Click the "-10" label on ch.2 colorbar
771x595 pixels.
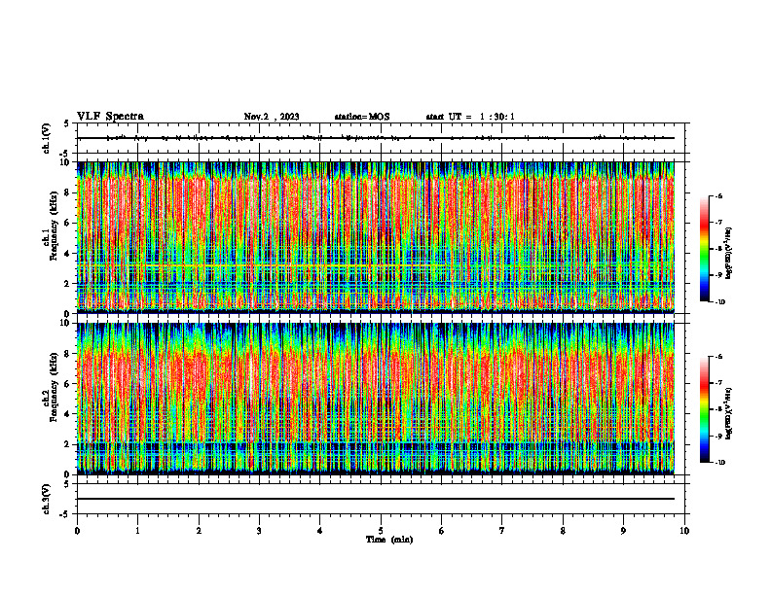720,463
